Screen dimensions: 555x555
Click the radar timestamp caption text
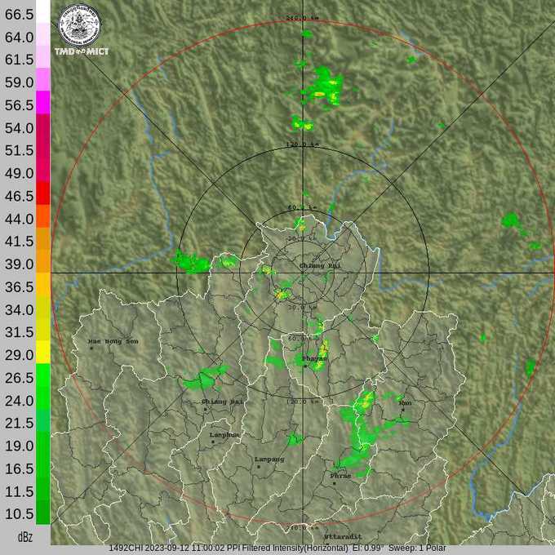[277, 548]
